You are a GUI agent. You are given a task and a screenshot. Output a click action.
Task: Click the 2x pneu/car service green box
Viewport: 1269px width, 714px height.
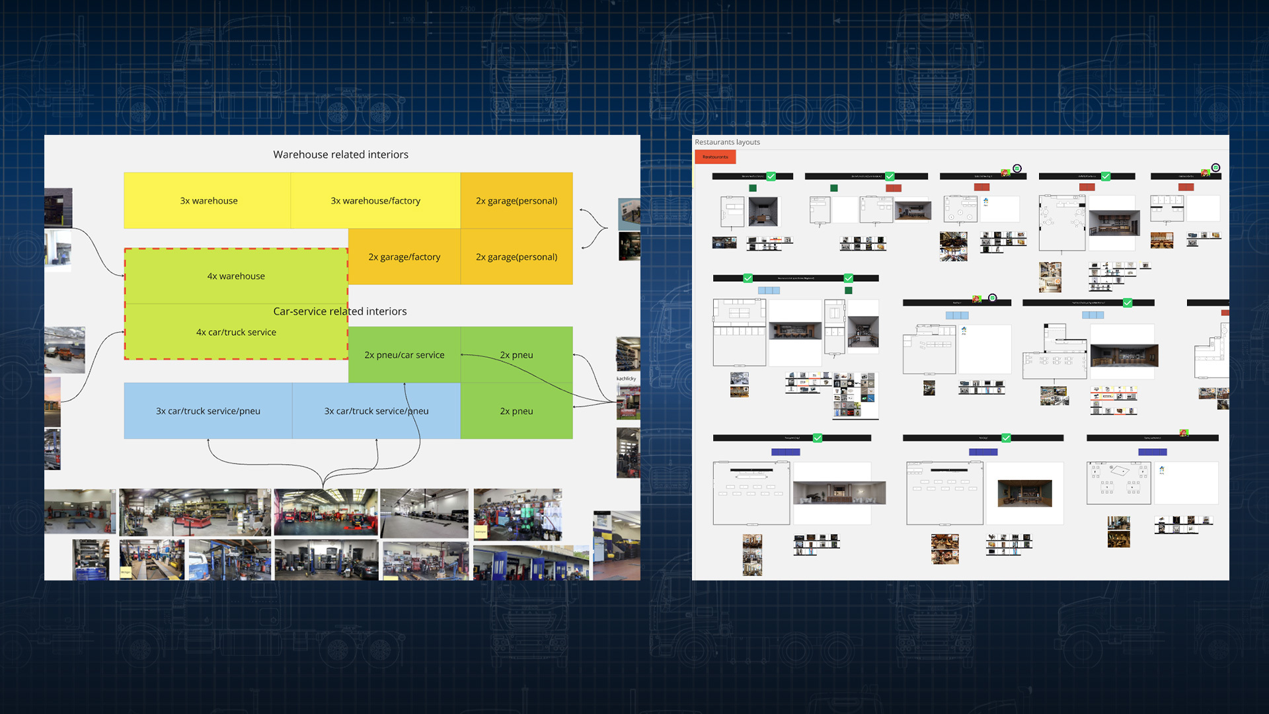(404, 355)
